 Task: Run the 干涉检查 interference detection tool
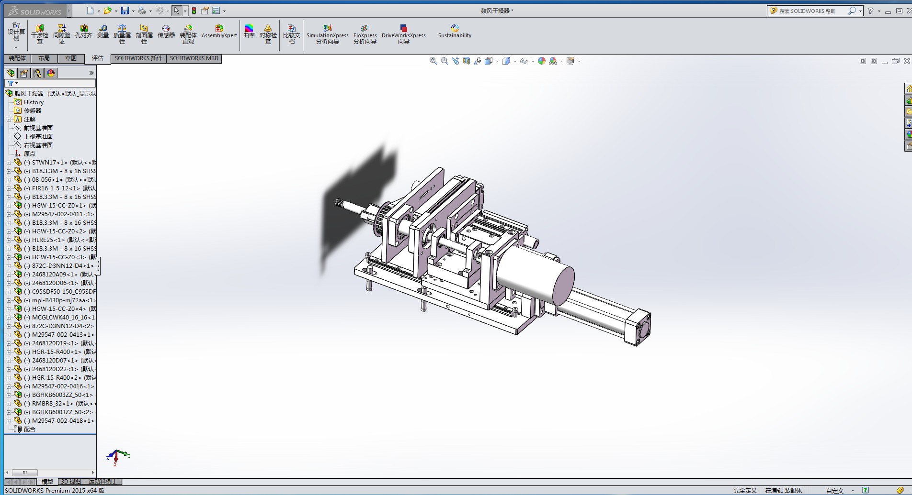[40, 33]
